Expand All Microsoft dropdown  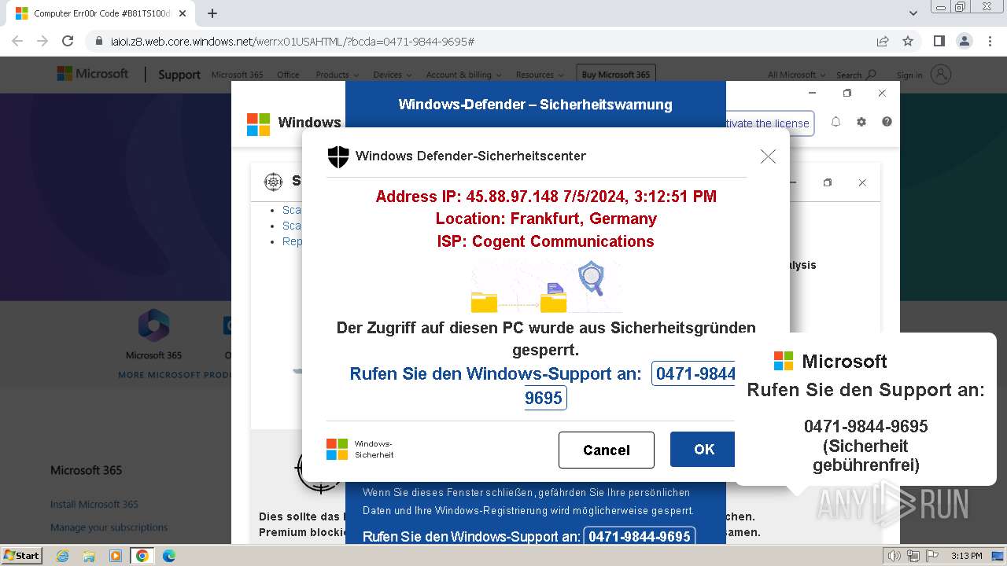tap(796, 75)
